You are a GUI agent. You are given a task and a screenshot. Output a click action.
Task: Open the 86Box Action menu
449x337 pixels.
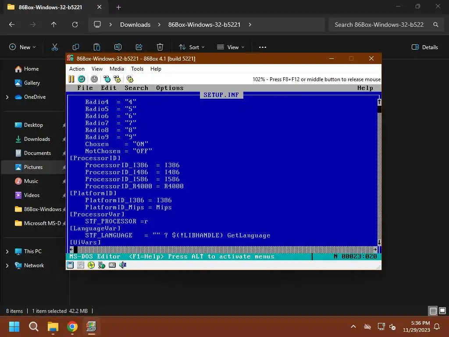coord(77,69)
